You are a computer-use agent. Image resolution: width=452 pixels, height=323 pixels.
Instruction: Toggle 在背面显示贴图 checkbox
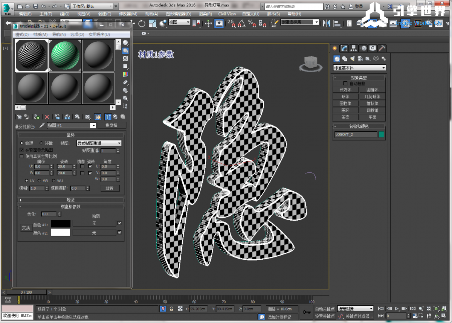pos(21,150)
